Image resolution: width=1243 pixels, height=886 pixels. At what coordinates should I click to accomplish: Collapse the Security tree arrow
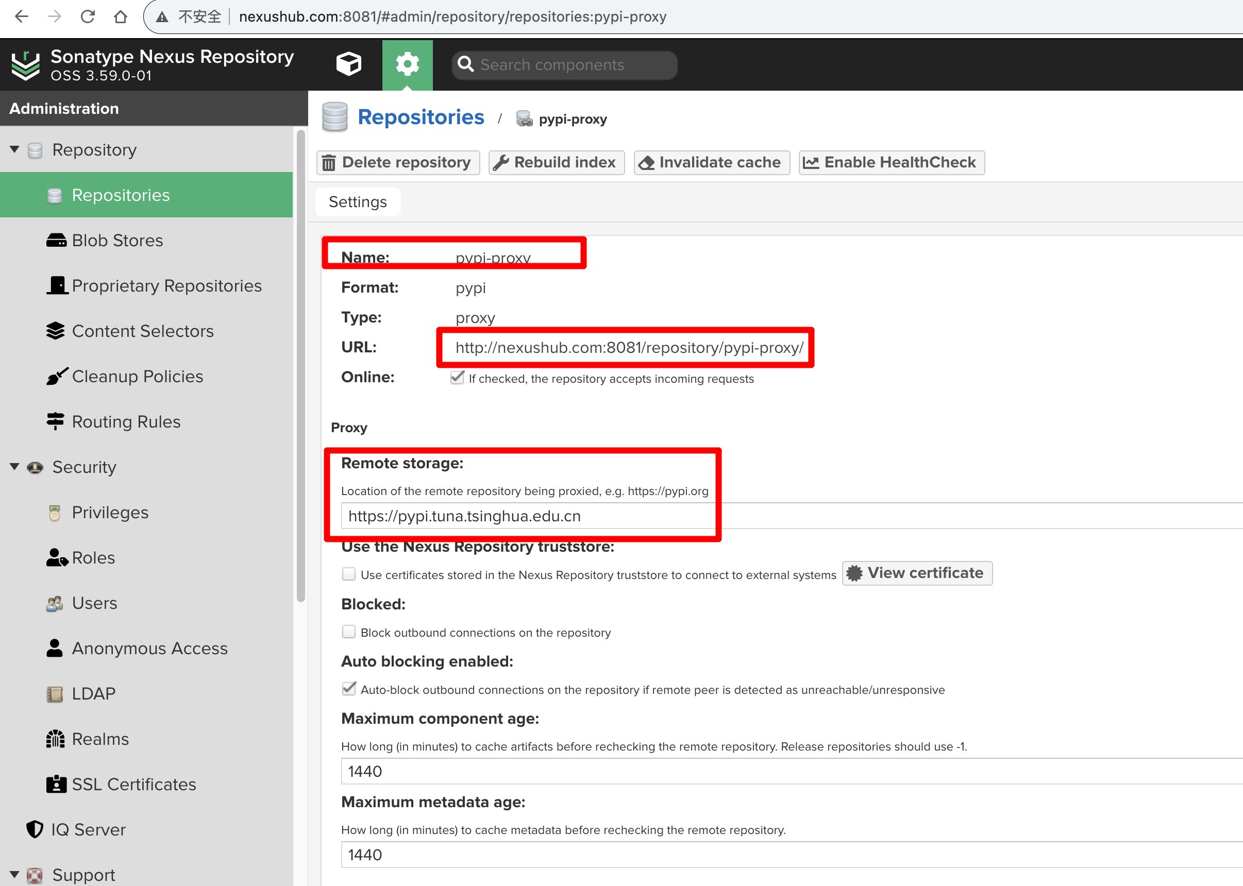click(15, 467)
